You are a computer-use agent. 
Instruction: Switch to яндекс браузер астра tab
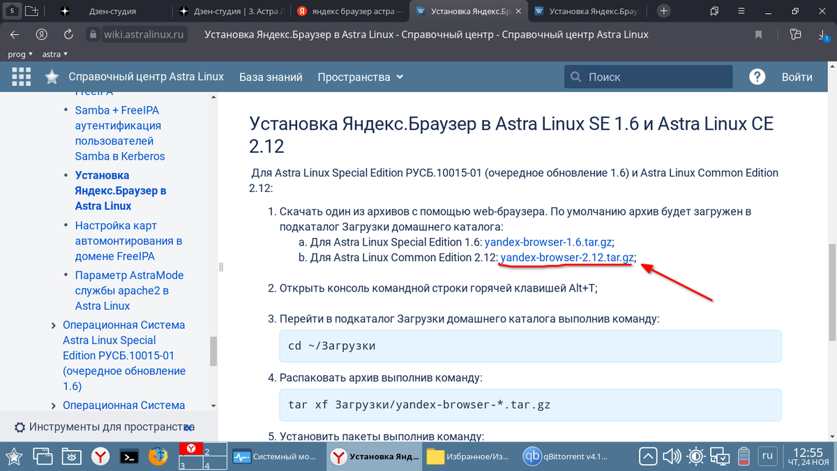349,11
